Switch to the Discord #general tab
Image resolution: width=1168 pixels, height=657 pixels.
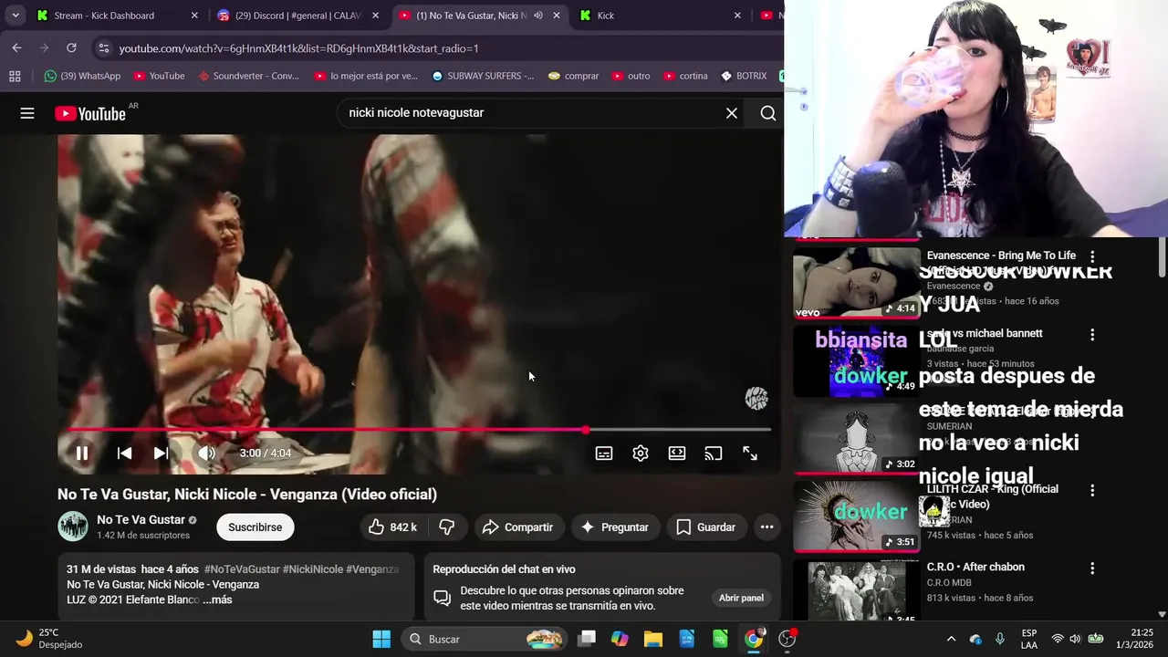point(298,16)
